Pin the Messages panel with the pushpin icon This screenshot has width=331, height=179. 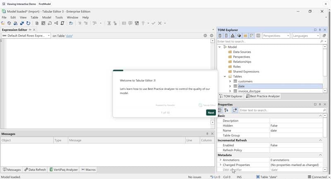coord(207,134)
